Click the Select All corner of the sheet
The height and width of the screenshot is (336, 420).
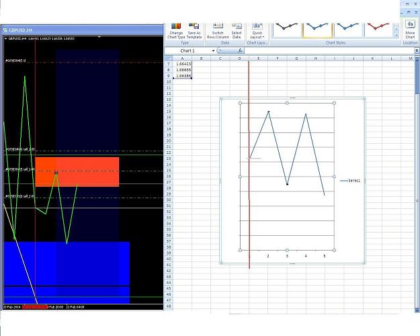(x=169, y=58)
